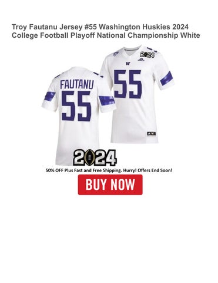This screenshot has width=218, height=283.
Task: Click the large 2024 championship logo
Action: [x=95, y=157]
